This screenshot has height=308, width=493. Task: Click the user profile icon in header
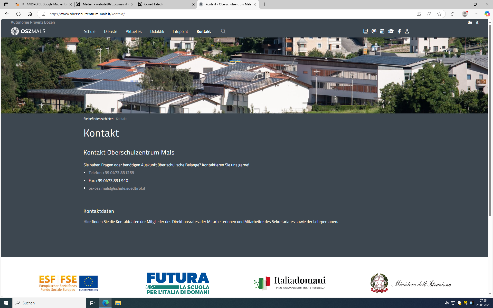[407, 31]
